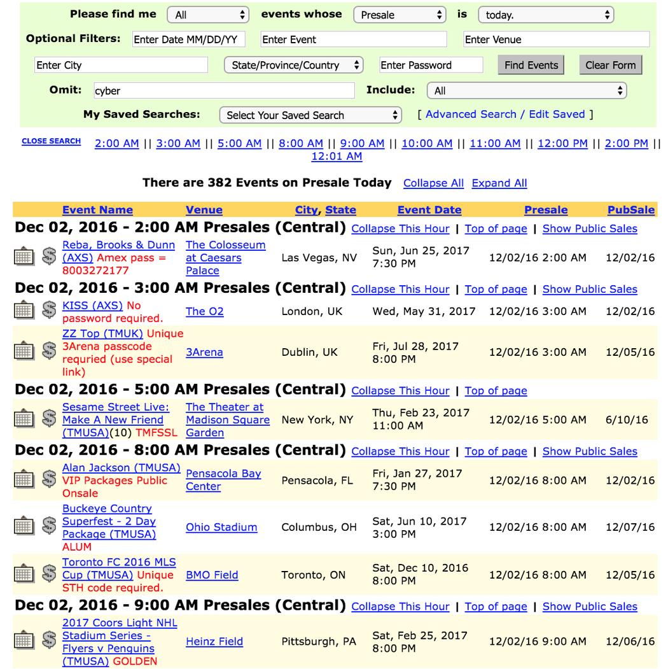Image resolution: width=668 pixels, height=669 pixels.
Task: Click CLOSE SEARCH link
Action: (51, 141)
